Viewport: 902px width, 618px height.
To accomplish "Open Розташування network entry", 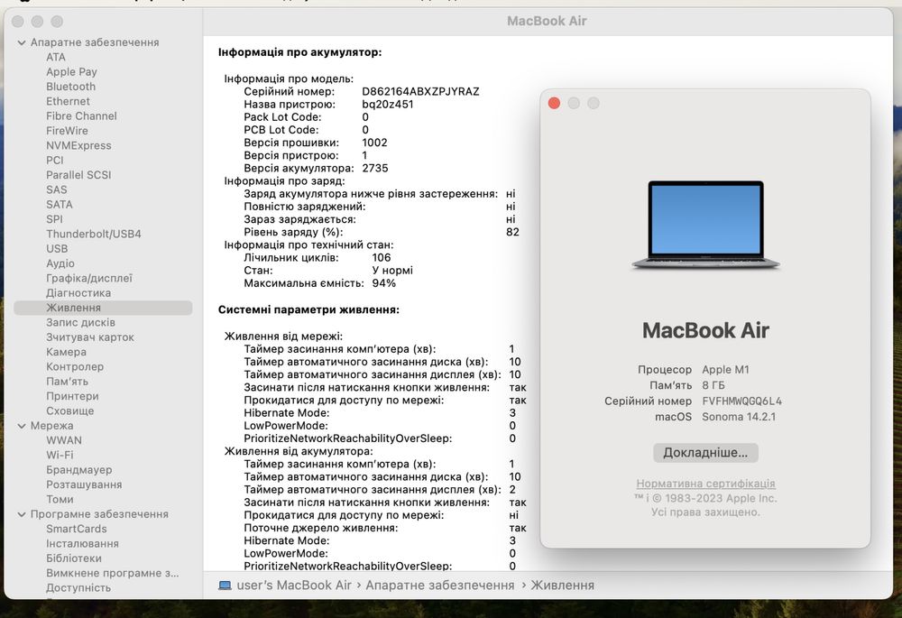I will 84,484.
